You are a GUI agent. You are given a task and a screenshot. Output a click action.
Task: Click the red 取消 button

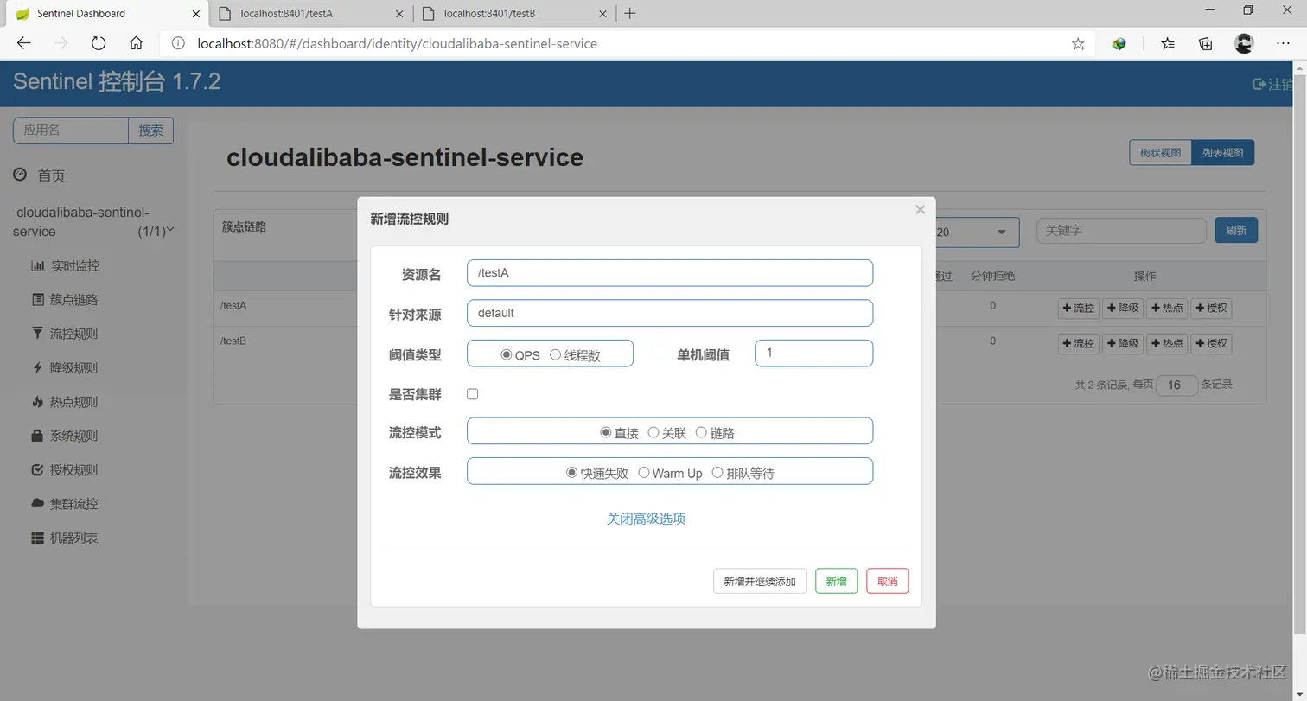(887, 581)
